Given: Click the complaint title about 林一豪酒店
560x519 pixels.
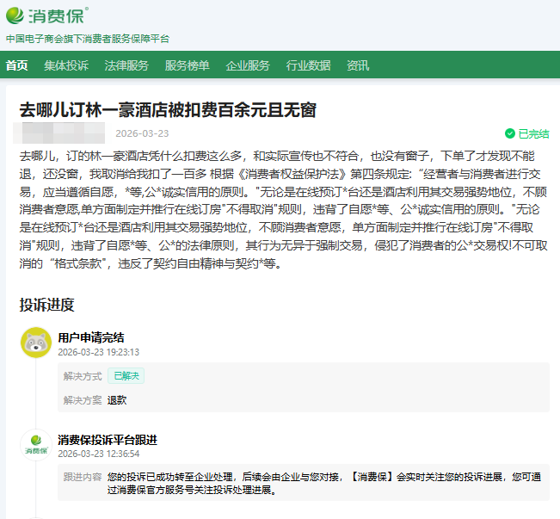Looking at the screenshot, I should tap(169, 110).
